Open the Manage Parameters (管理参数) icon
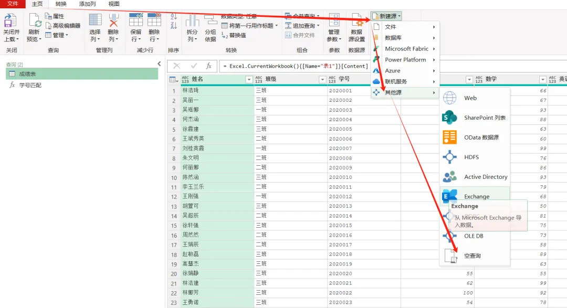The width and height of the screenshot is (567, 308). tap(334, 20)
